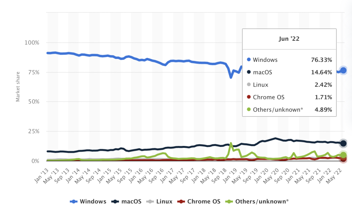Image resolution: width=352 pixels, height=214 pixels.
Task: Click the 76.33% Windows value in tooltip
Action: pyautogui.click(x=321, y=60)
